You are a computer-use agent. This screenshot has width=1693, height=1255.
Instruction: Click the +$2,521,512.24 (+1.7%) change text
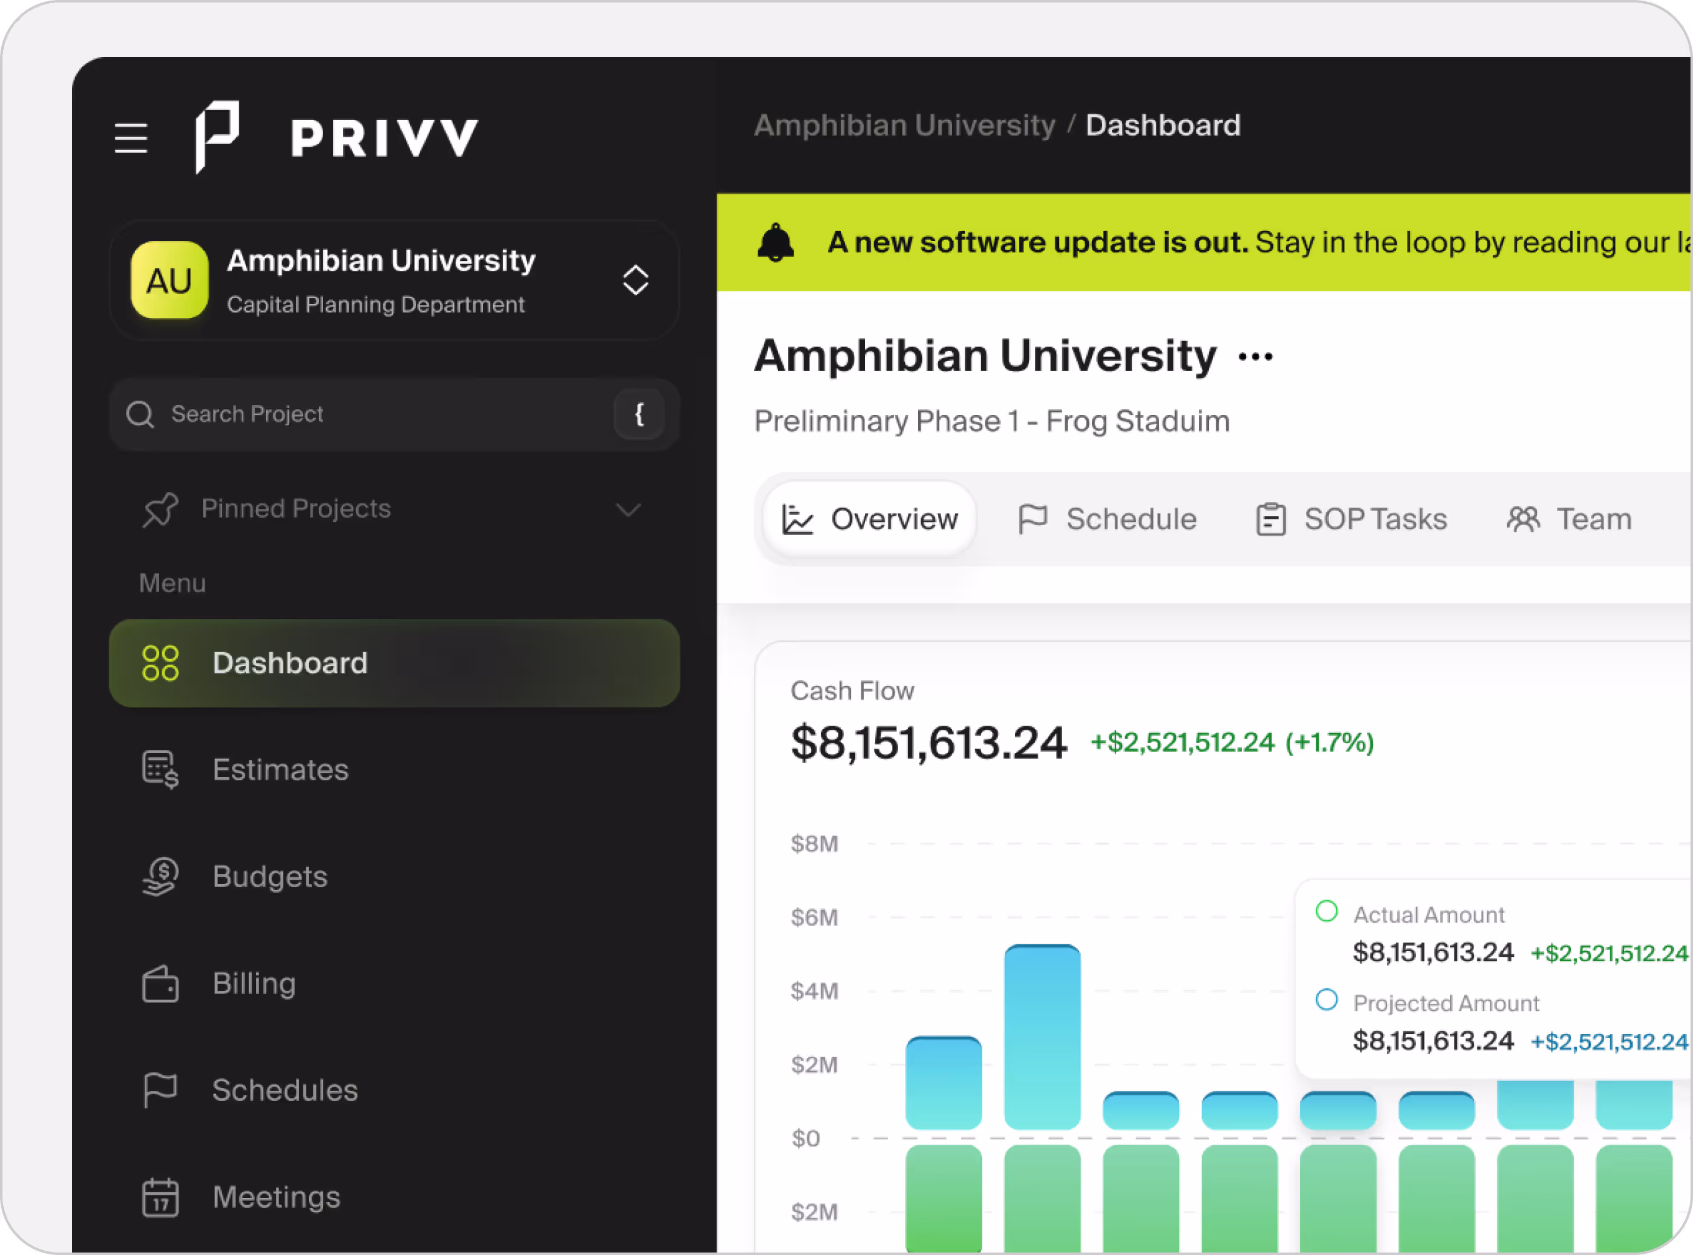(x=1232, y=742)
